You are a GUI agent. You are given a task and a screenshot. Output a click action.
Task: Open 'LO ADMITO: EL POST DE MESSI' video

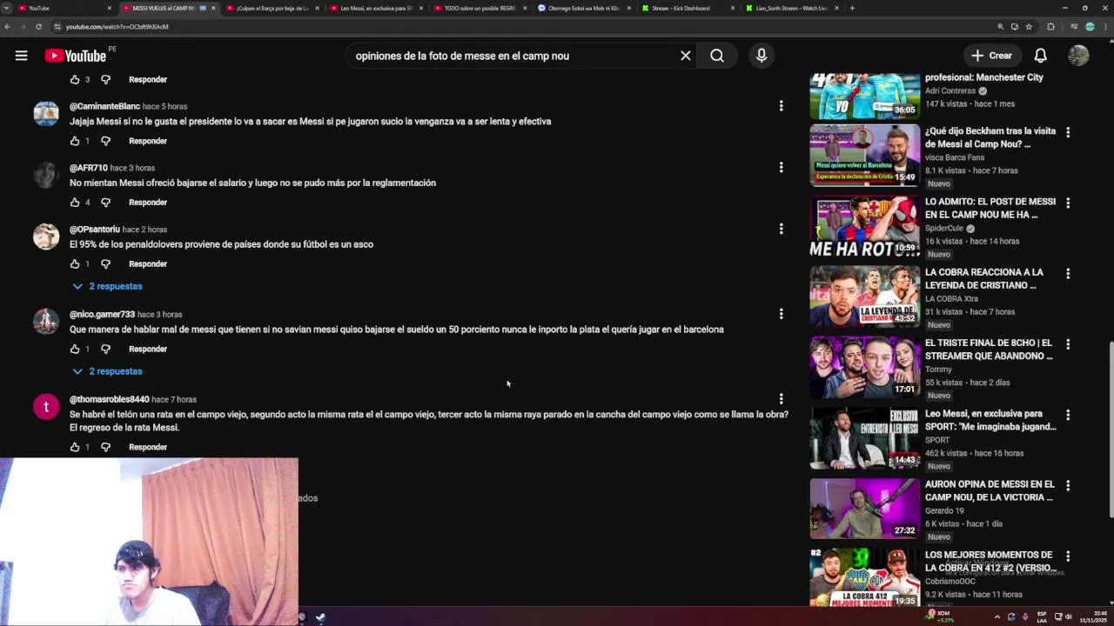990,208
